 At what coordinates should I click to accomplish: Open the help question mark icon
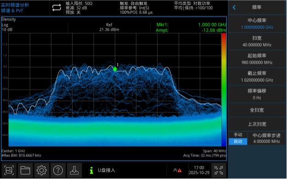(58, 170)
